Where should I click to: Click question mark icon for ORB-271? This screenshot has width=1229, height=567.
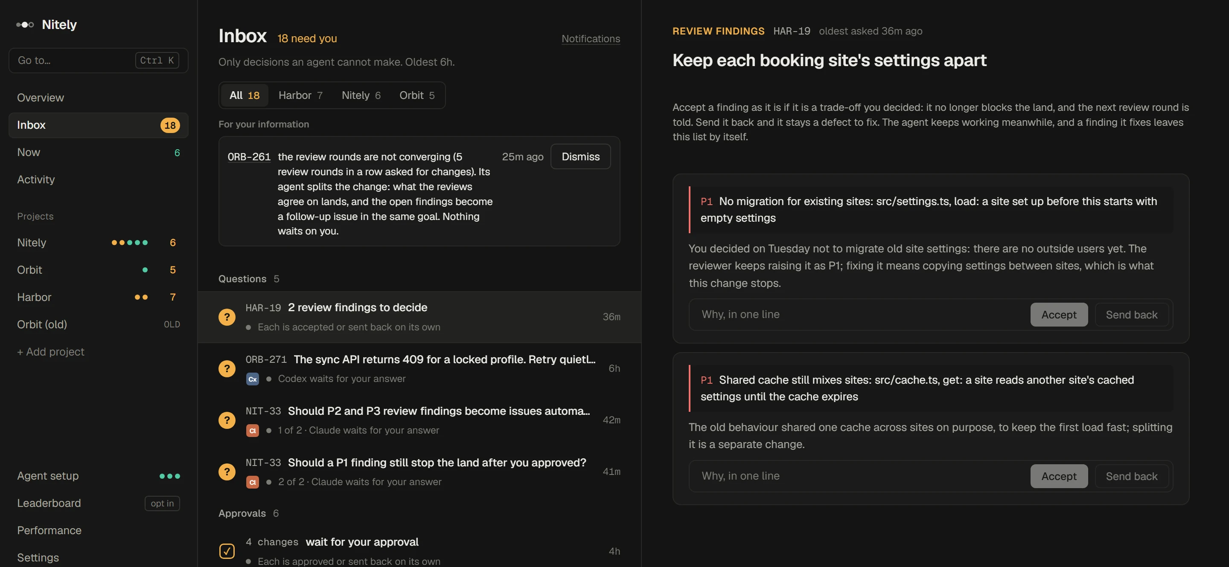(227, 368)
